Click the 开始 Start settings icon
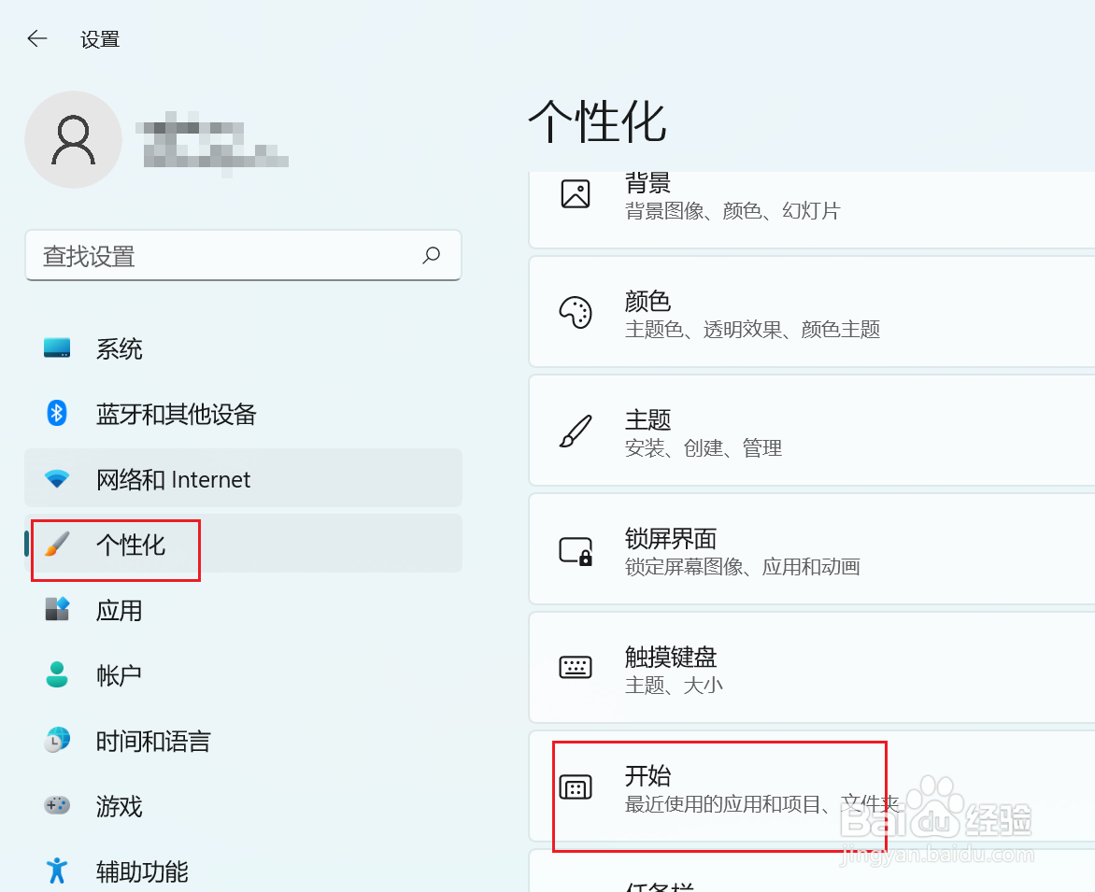Image resolution: width=1095 pixels, height=892 pixels. pyautogui.click(x=576, y=787)
